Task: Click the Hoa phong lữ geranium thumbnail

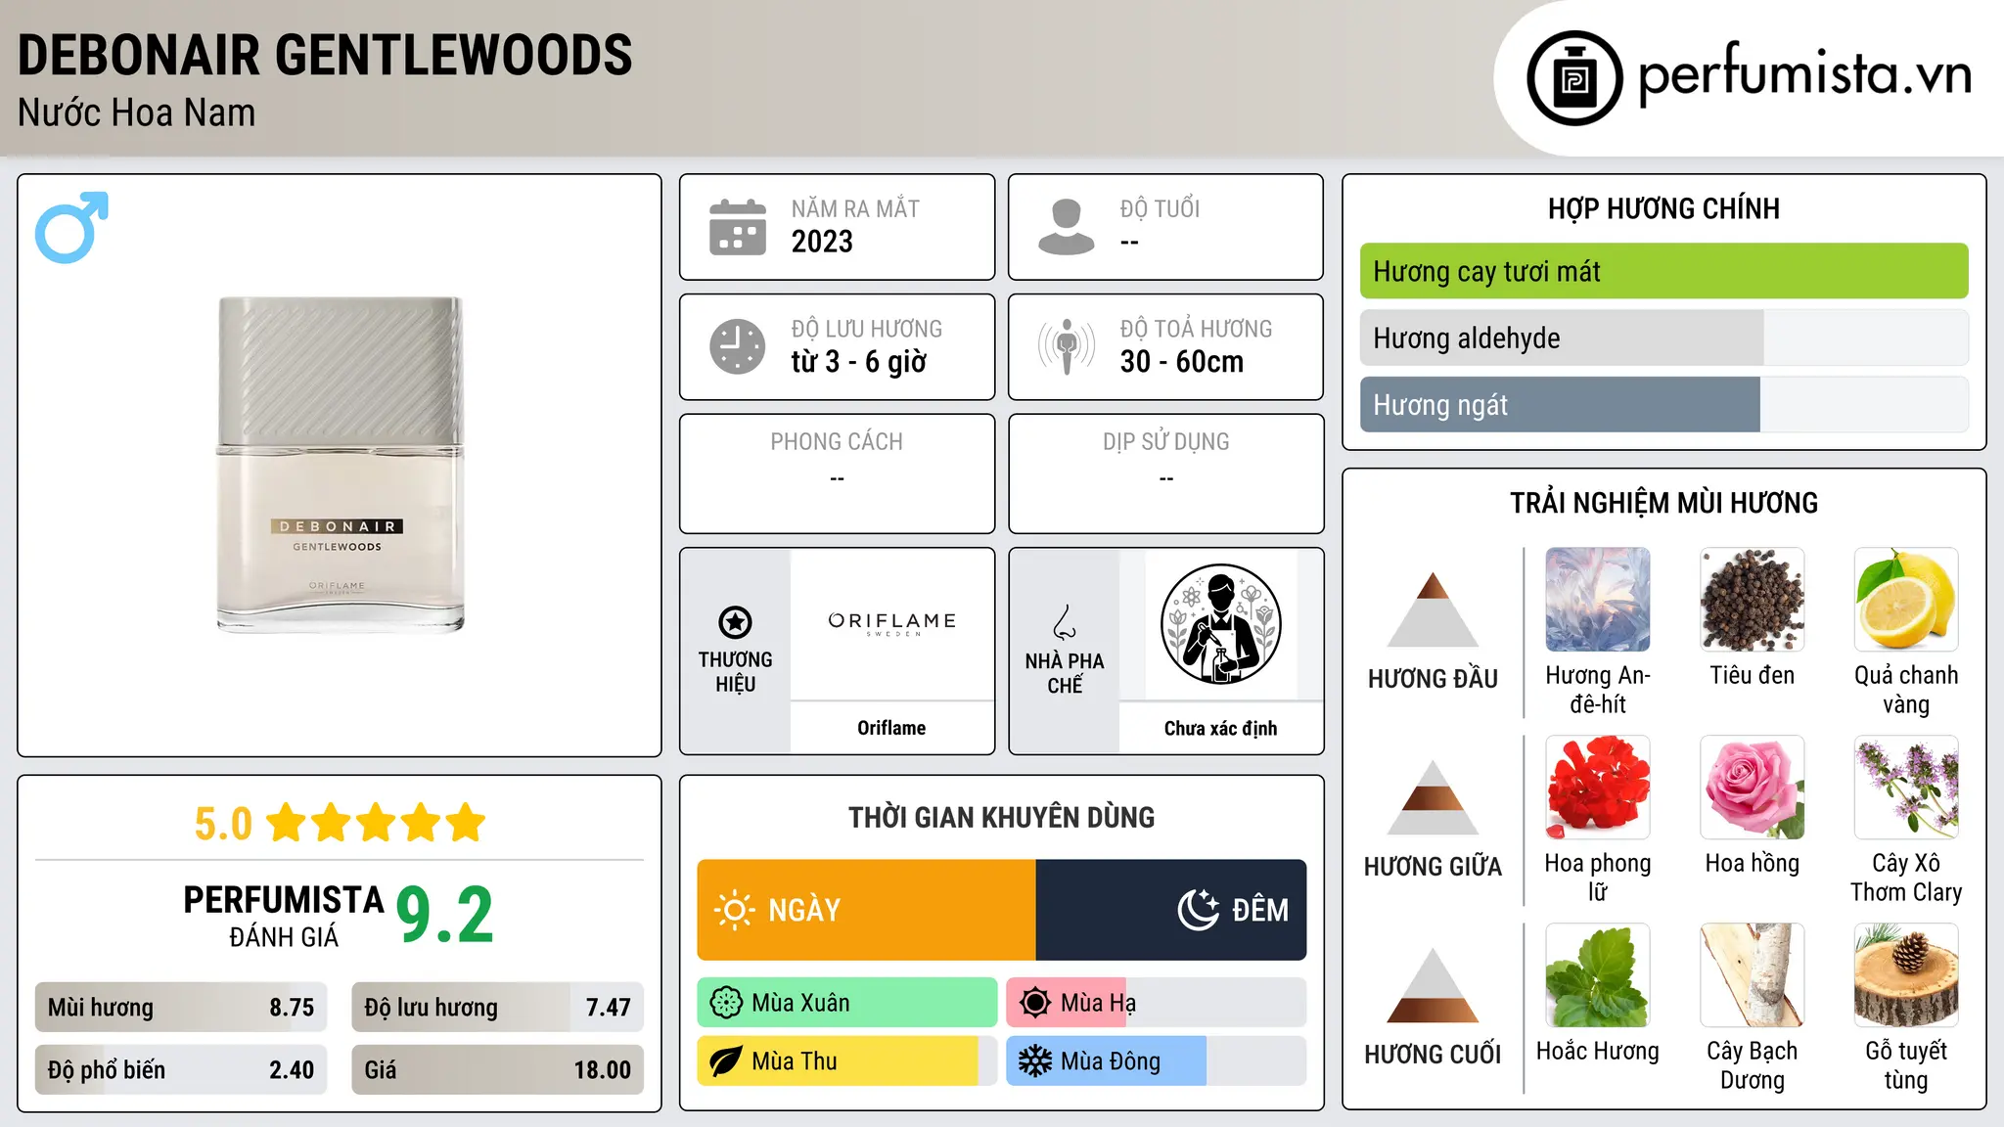Action: (x=1598, y=788)
